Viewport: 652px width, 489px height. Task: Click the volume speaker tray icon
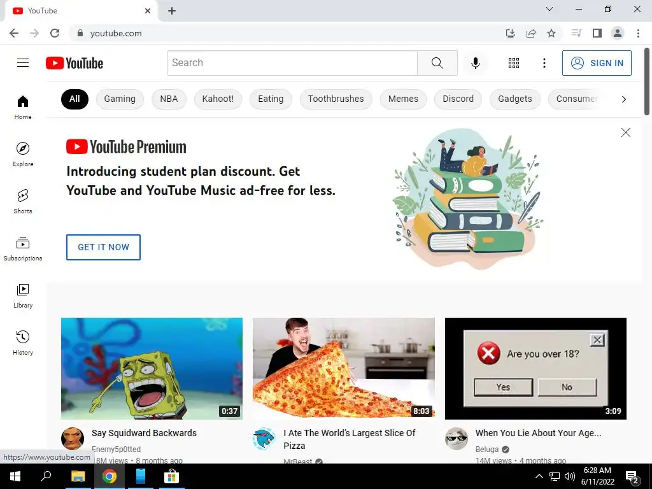570,476
